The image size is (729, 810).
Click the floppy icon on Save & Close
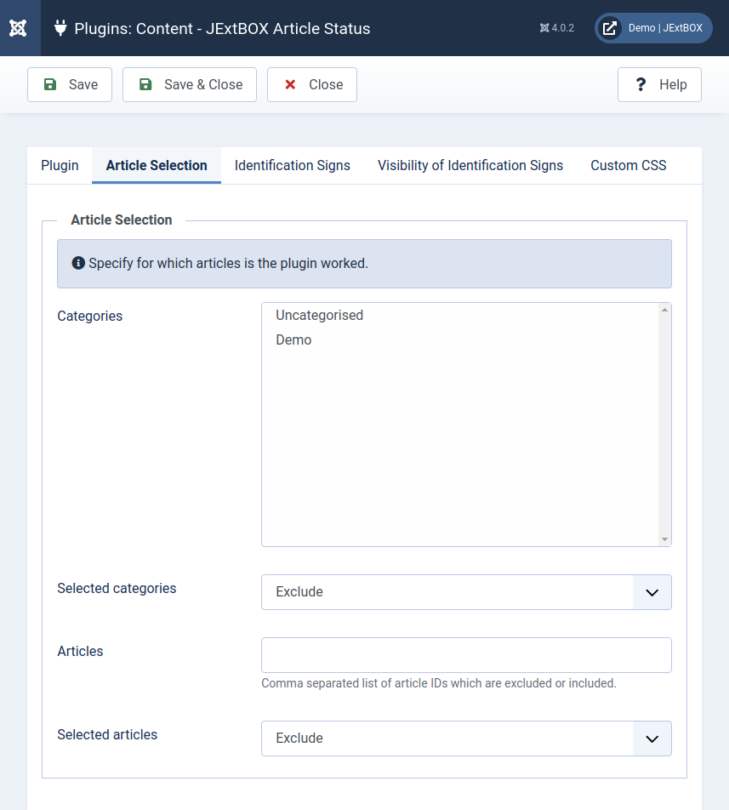[x=145, y=84]
